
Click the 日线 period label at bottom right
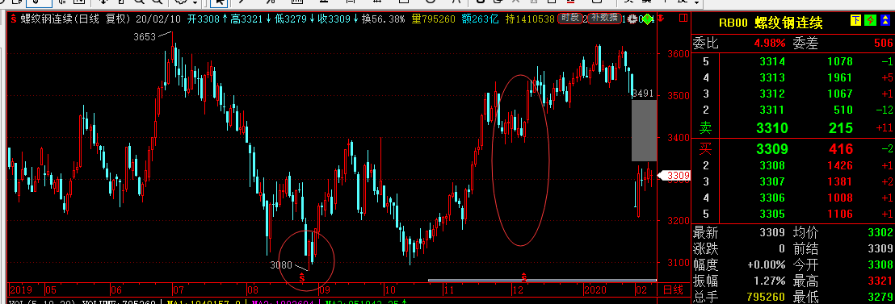672,289
